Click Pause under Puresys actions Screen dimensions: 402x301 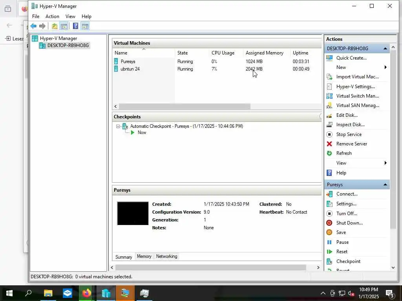click(x=342, y=242)
